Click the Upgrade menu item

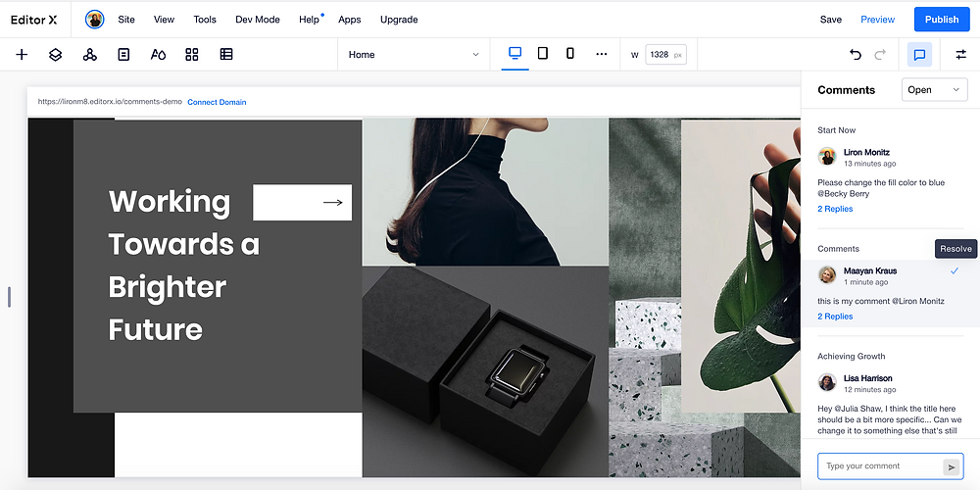(399, 20)
